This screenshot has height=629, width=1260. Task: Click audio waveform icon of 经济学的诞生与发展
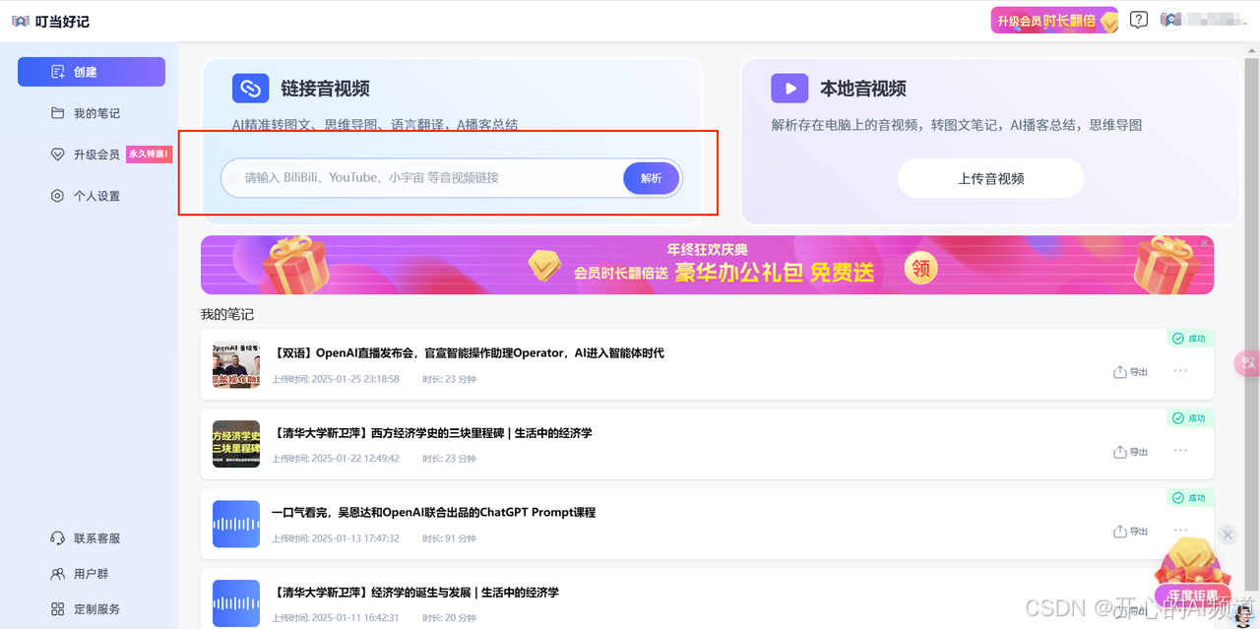pos(236,603)
